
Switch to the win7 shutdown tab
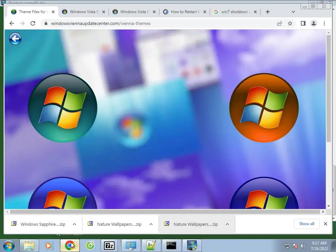pyautogui.click(x=235, y=12)
